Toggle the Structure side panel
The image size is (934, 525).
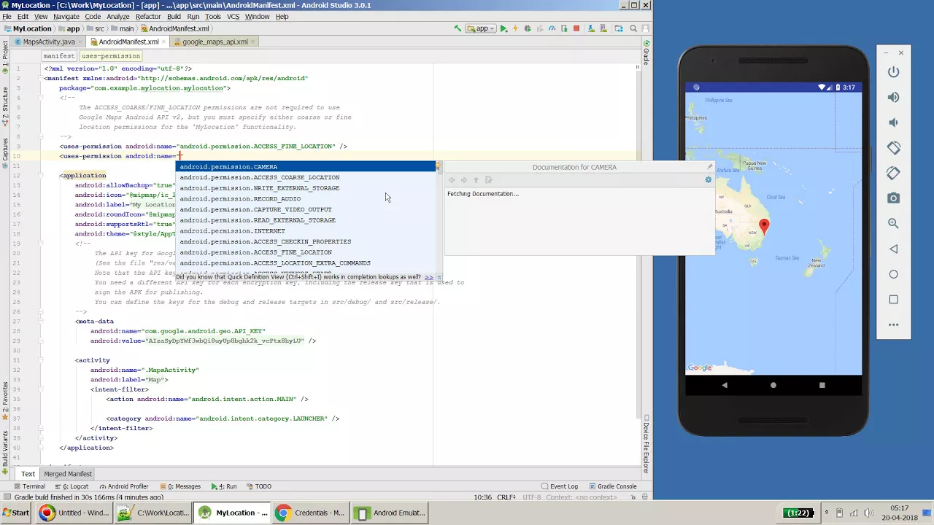(x=5, y=105)
